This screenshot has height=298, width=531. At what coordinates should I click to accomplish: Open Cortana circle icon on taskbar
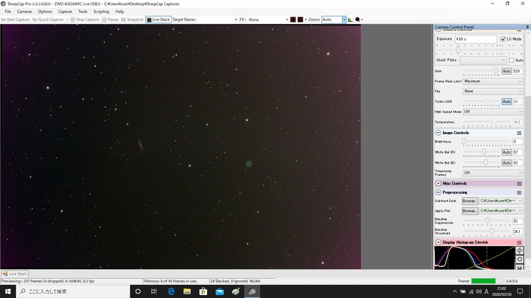click(x=138, y=292)
